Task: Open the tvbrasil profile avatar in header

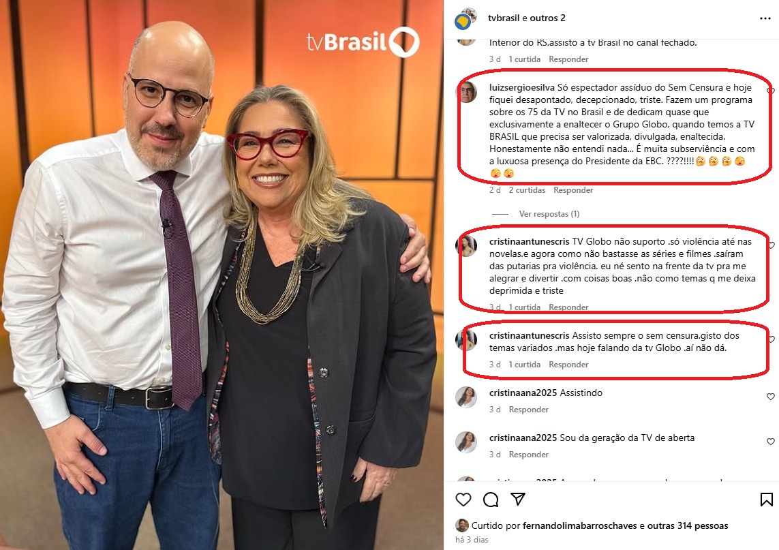Action: click(x=465, y=19)
